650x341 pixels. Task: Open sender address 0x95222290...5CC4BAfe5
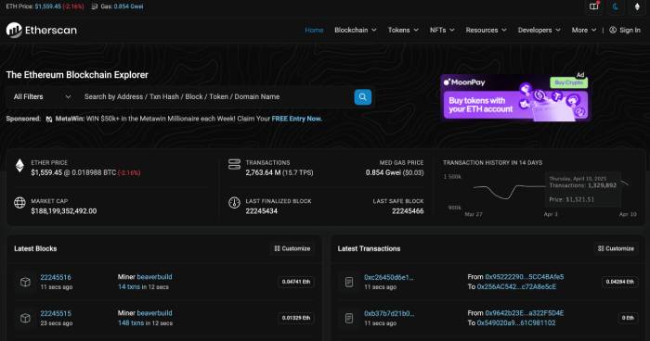coord(525,277)
